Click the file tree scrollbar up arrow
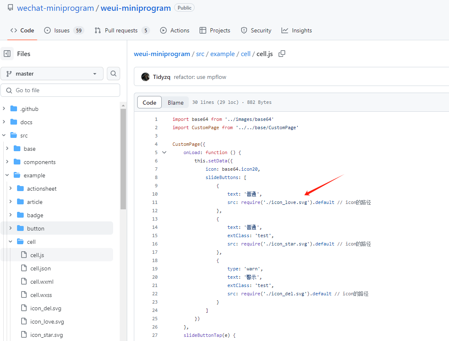 click(123, 105)
